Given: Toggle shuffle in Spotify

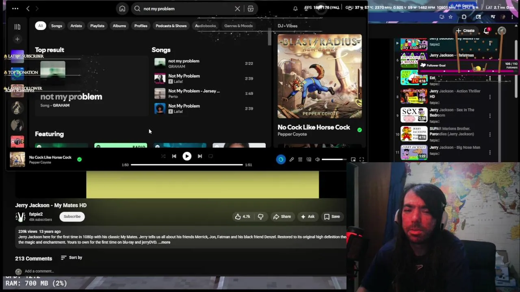Looking at the screenshot, I should [x=163, y=156].
